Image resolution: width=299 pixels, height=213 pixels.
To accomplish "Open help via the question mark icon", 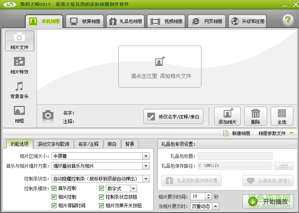I will (288, 20).
